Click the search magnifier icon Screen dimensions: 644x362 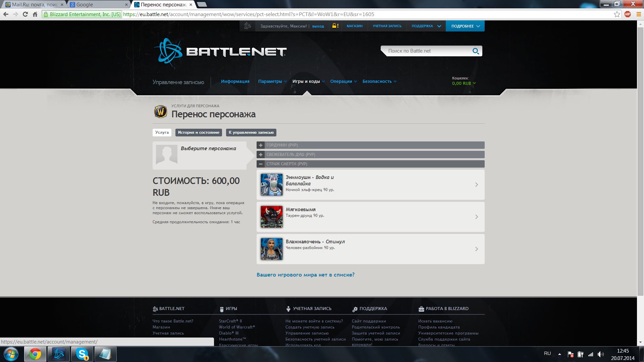476,51
